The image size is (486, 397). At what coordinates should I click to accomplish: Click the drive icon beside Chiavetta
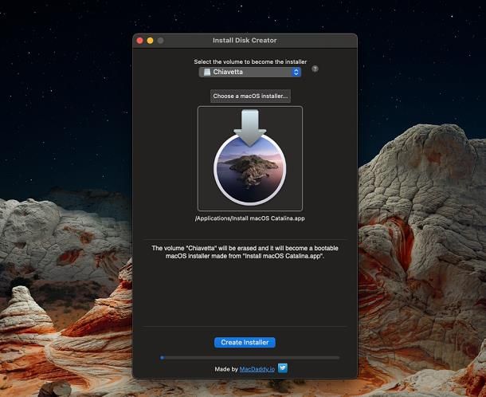206,73
